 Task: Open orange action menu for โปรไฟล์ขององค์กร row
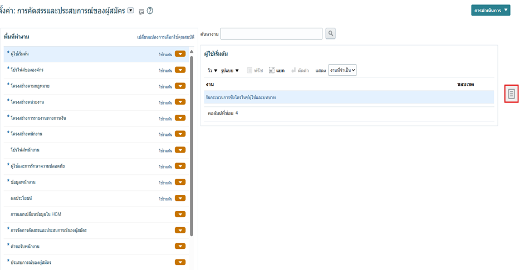180,70
